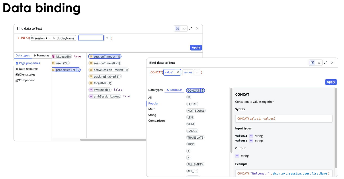Click the plus button after the empty input box

107,38
